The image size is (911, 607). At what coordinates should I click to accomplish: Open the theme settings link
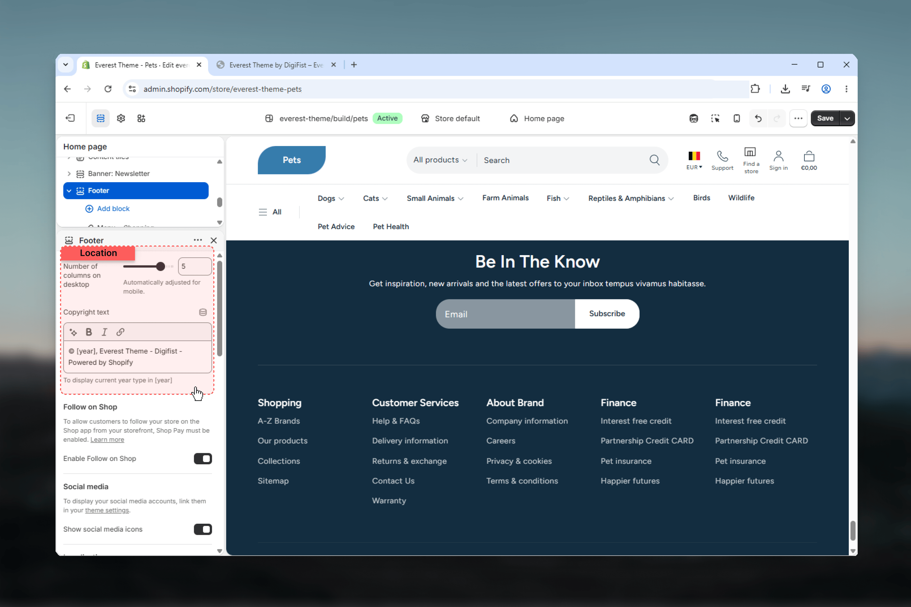(x=107, y=510)
